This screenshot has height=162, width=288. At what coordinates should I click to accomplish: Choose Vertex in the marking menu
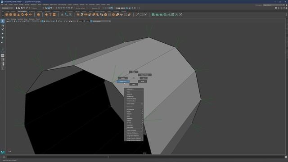click(123, 78)
